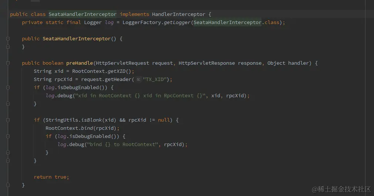Screen dimensions: 374x196
Task: Click the HttpServletRequest parameter type
Action: (x=122, y=63)
